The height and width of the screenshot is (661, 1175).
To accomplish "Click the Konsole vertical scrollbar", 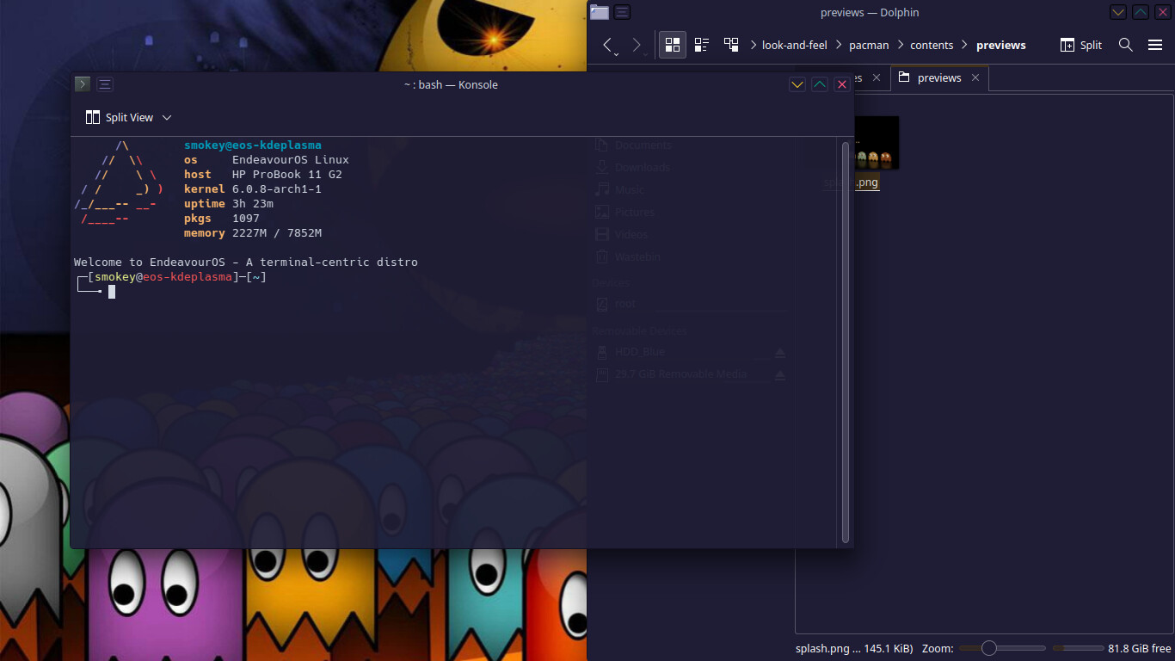I will coord(846,342).
